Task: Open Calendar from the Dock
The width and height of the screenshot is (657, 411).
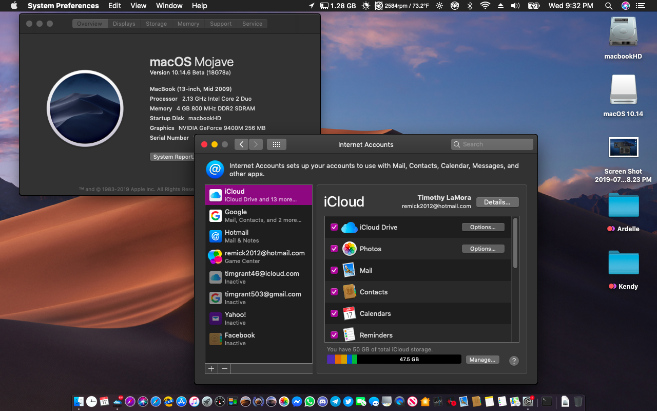Action: pyautogui.click(x=104, y=401)
